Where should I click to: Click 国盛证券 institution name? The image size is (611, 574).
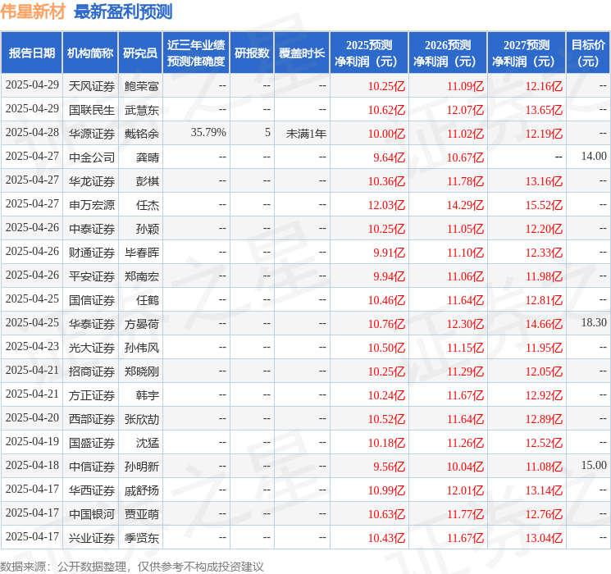point(92,443)
